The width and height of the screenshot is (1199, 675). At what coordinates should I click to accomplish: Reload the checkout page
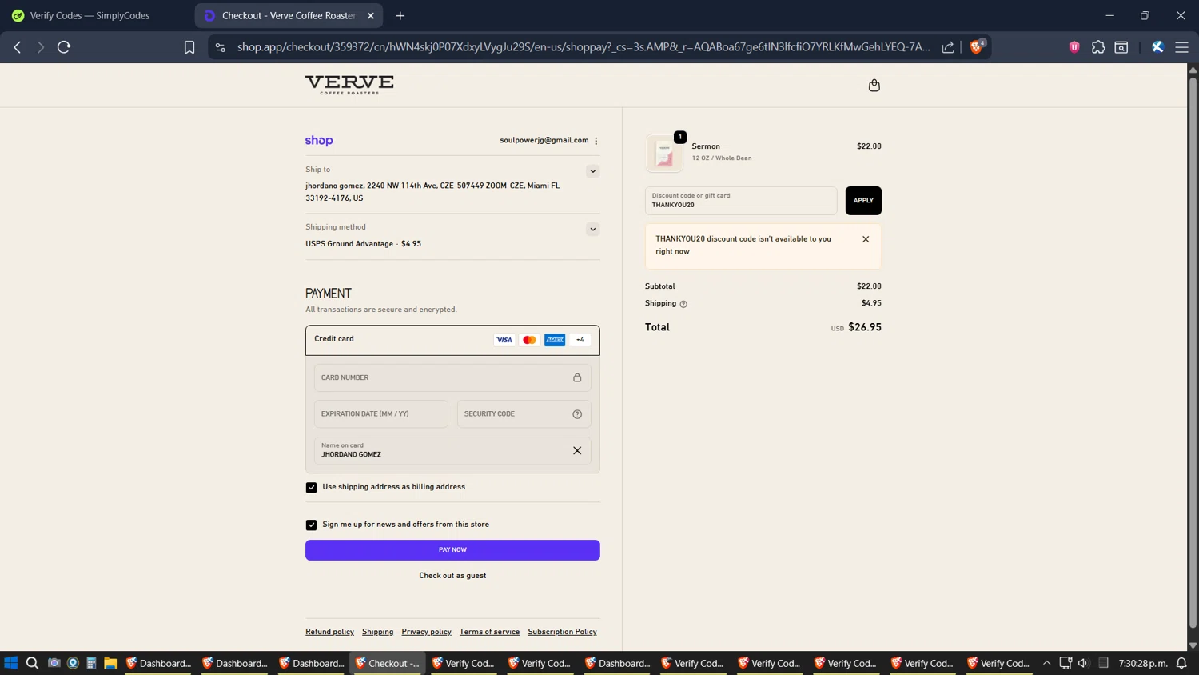point(64,47)
